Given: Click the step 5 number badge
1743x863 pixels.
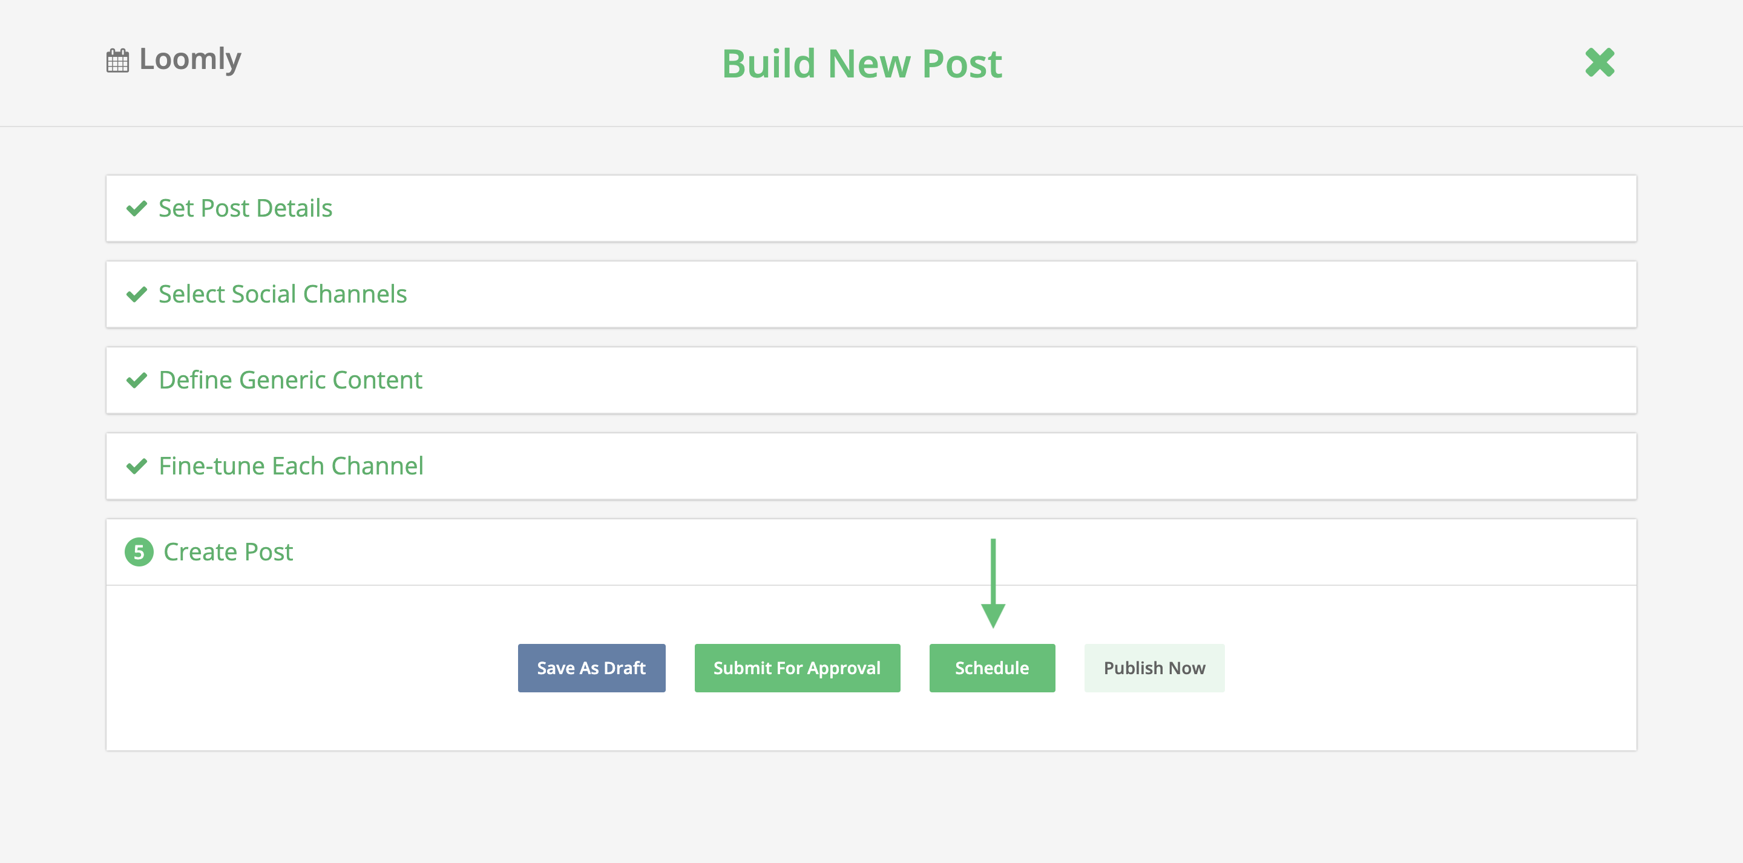Looking at the screenshot, I should 139,552.
